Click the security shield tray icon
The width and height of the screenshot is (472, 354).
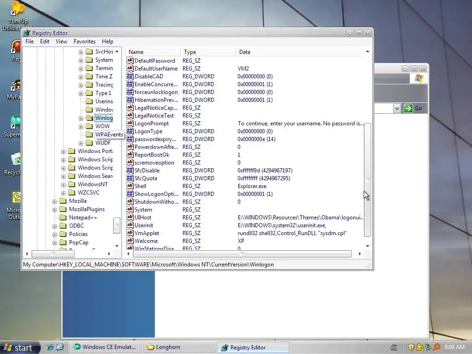[411, 347]
